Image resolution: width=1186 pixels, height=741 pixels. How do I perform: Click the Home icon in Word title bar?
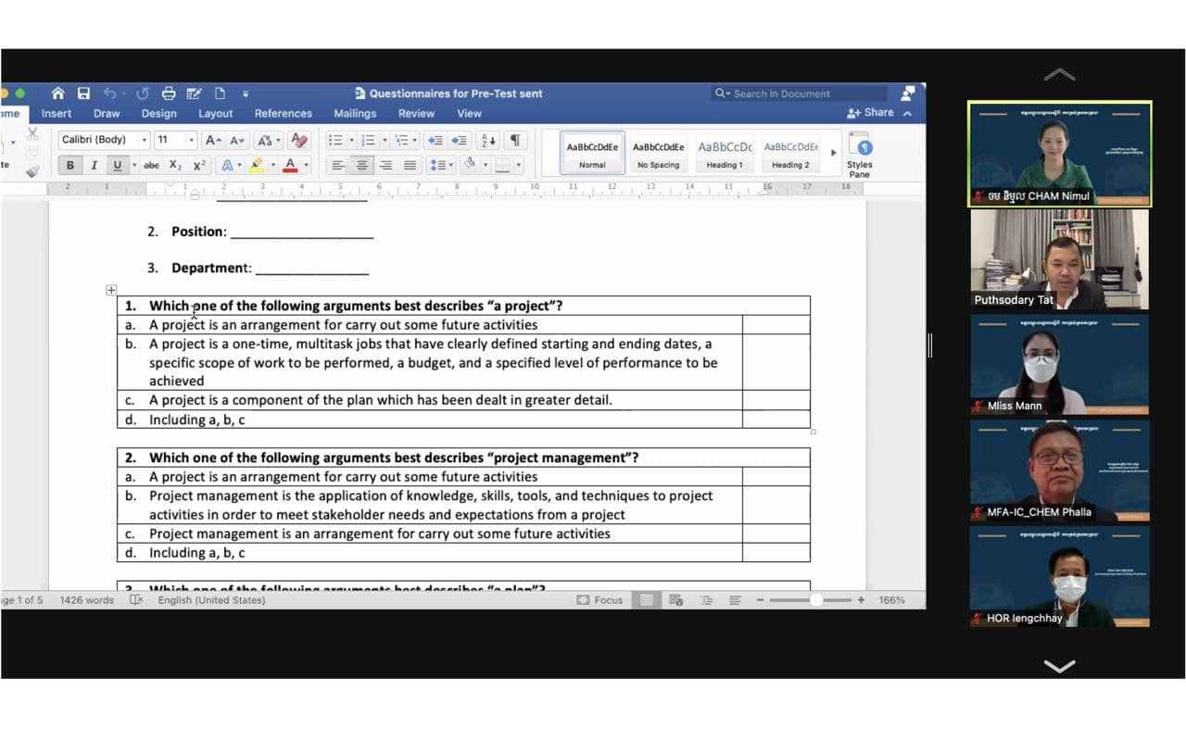[x=58, y=94]
